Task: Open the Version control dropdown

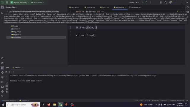Action: click(x=37, y=2)
